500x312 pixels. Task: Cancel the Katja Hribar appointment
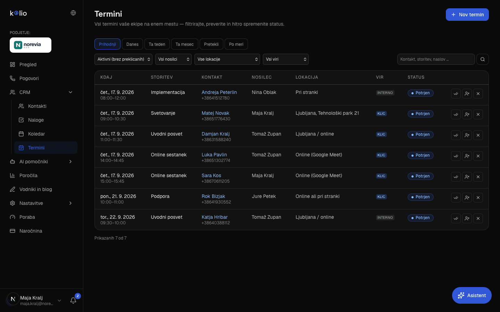coord(478,218)
